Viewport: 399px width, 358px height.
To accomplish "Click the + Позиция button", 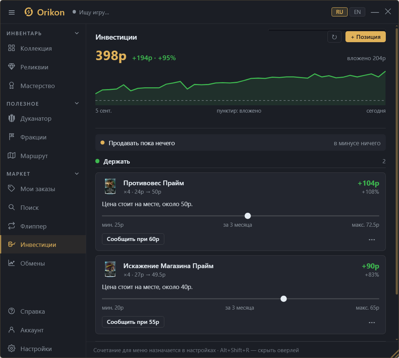I will 365,37.
